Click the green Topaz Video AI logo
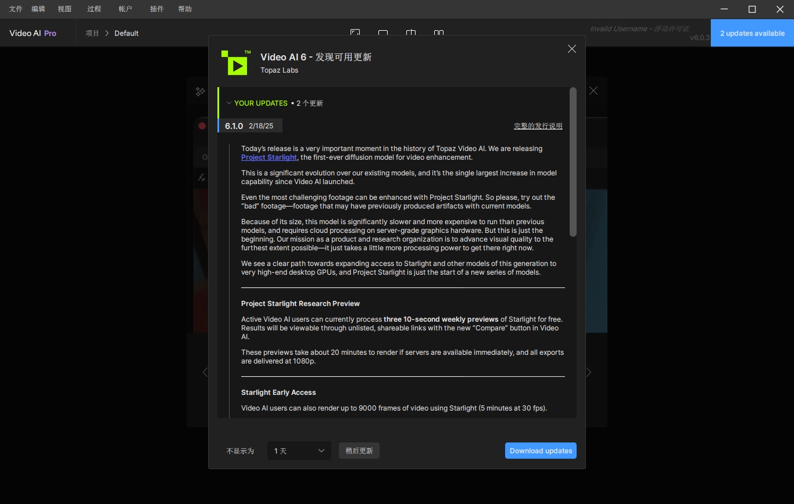Screen dimensions: 794x504 [x=236, y=63]
